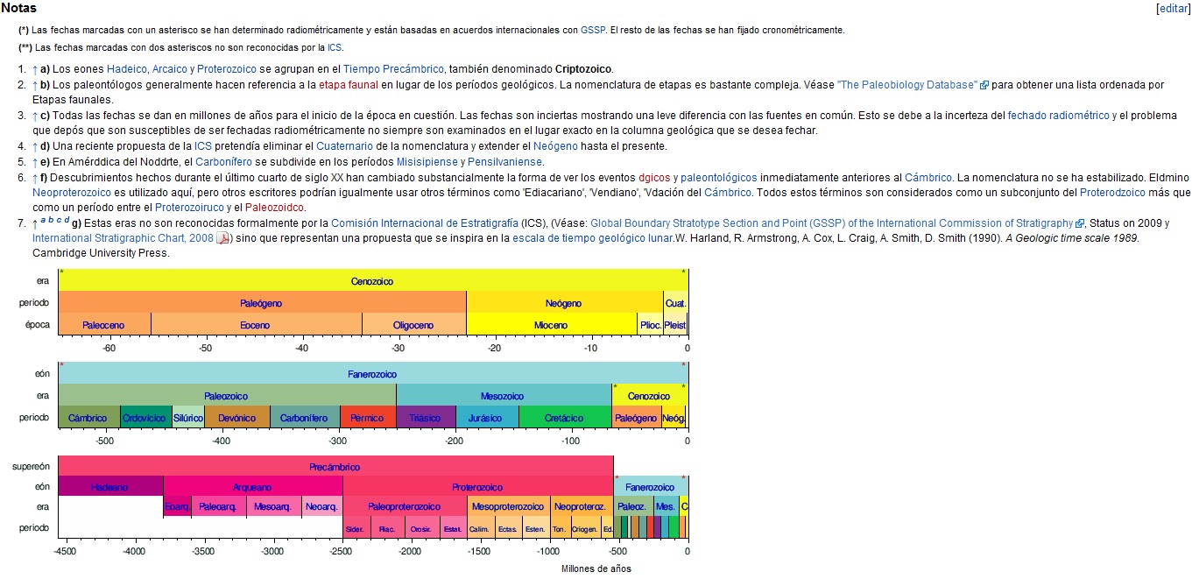Click Mioceno cell in the timeline
Screen dimensions: 1192x579
[x=551, y=325]
